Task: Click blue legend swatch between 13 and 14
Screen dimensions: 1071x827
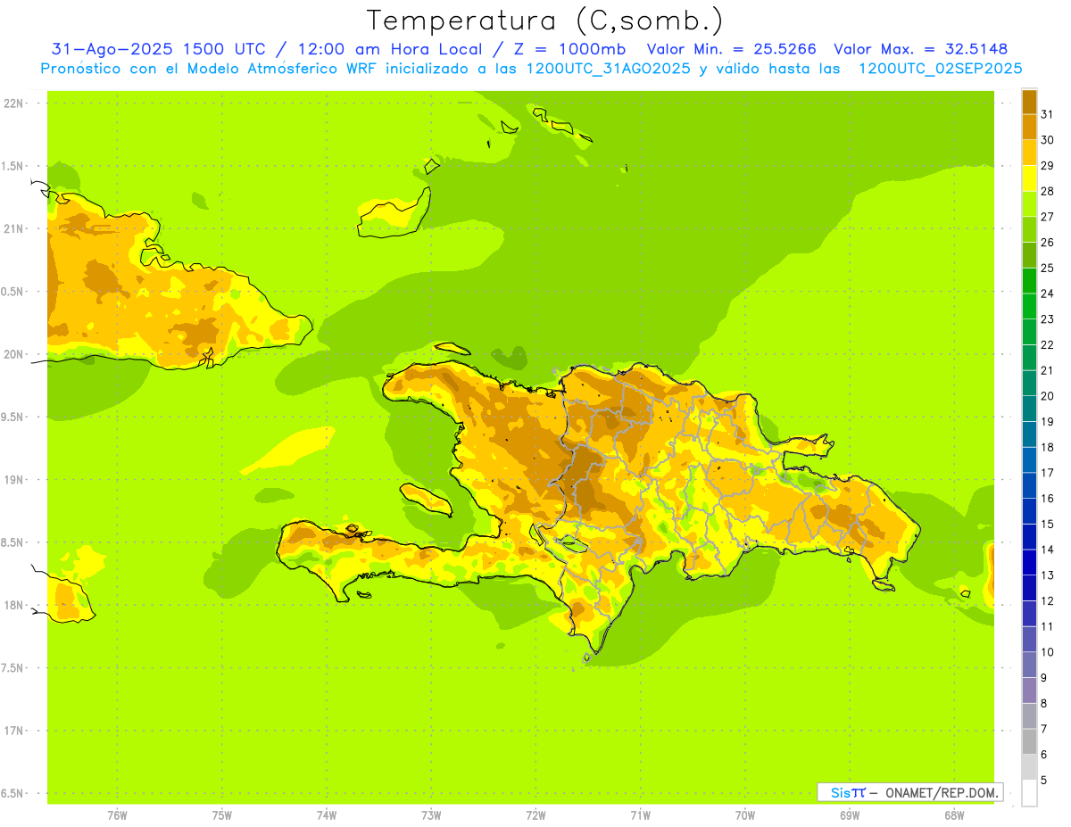Action: tap(1029, 563)
